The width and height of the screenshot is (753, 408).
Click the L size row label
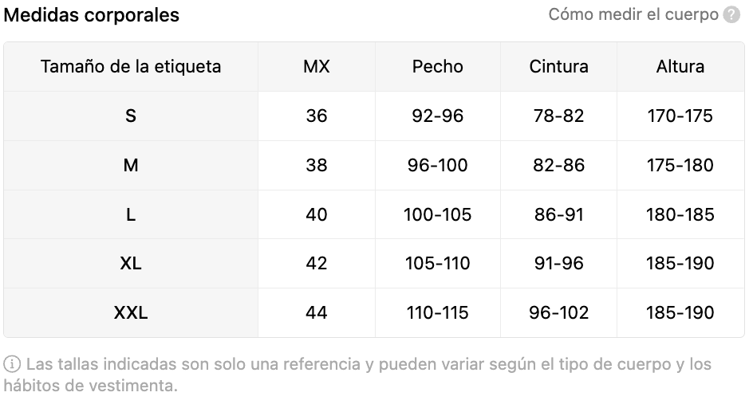tap(131, 214)
